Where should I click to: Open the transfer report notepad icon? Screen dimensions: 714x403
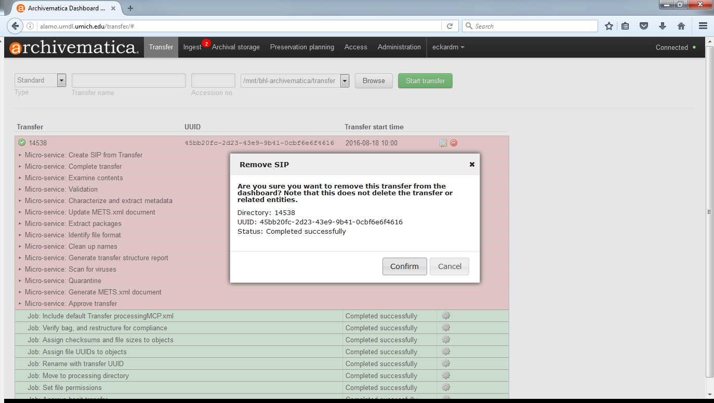pyautogui.click(x=443, y=143)
